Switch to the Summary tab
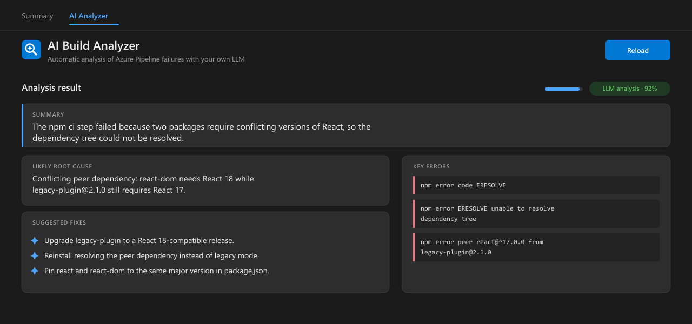The image size is (692, 324). pyautogui.click(x=37, y=16)
